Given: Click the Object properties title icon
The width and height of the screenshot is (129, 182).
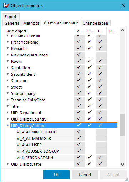Looking at the screenshot, I should click(6, 6).
